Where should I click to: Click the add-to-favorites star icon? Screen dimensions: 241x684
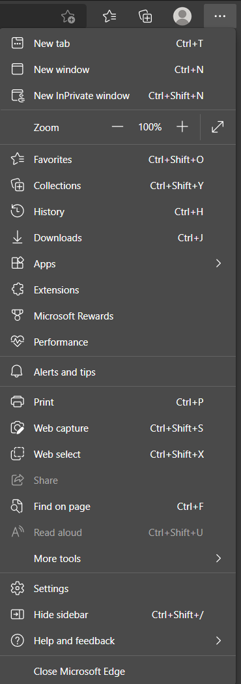[68, 16]
